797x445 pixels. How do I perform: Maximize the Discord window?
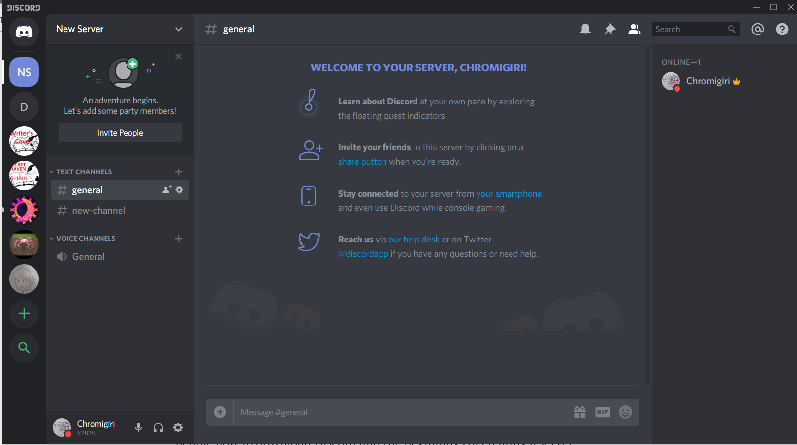coord(774,7)
